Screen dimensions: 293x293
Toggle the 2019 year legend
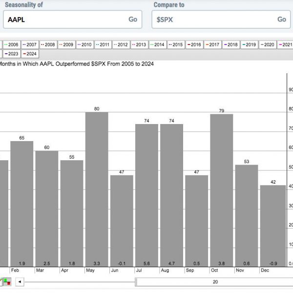point(249,45)
